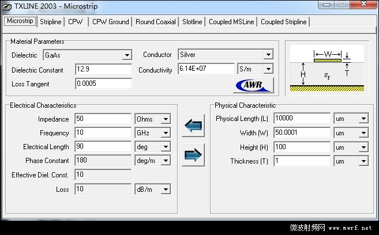Select the Slotline tab
The height and width of the screenshot is (235, 379).
(x=192, y=22)
